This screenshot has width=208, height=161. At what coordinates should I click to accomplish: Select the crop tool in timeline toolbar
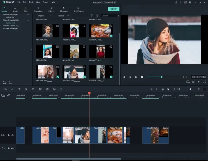tap(33, 89)
